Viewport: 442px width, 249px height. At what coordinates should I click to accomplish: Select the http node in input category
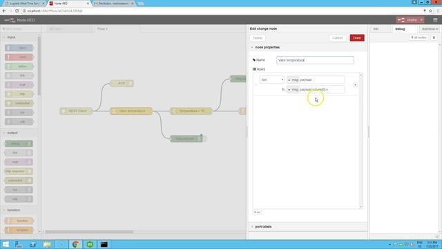point(19,94)
